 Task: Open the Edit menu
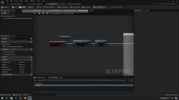[x=11, y=1]
